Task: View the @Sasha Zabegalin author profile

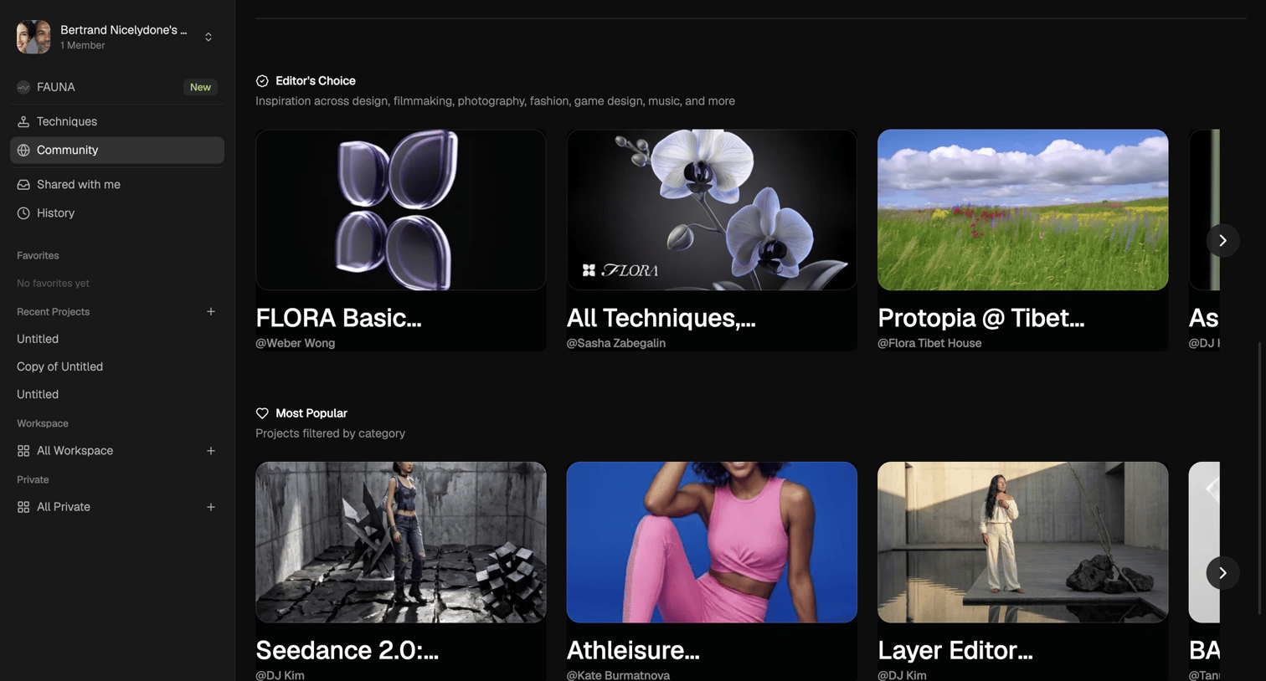Action: 616,343
